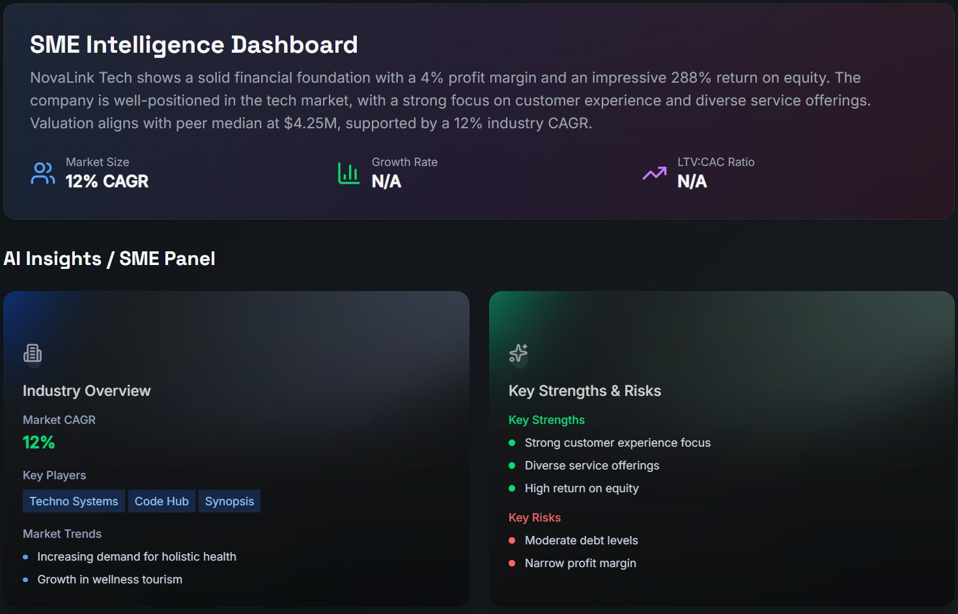The image size is (958, 614).
Task: Select the Synopsis key player tag
Action: point(229,501)
